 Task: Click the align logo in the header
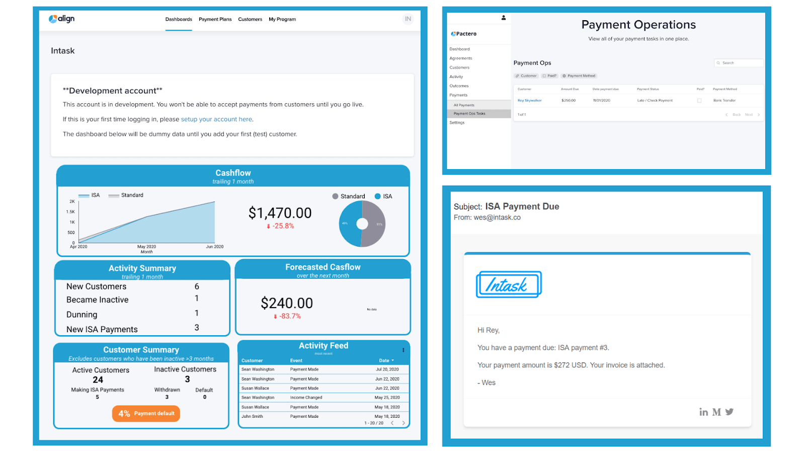pyautogui.click(x=61, y=19)
